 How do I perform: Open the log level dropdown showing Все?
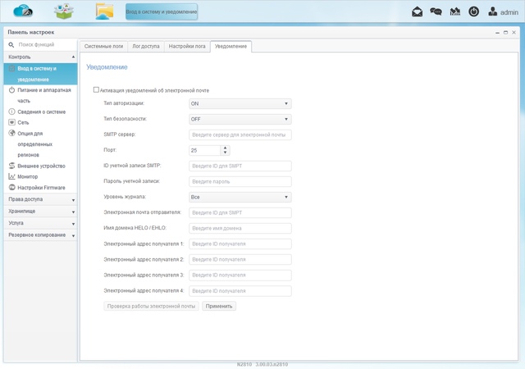(x=240, y=198)
